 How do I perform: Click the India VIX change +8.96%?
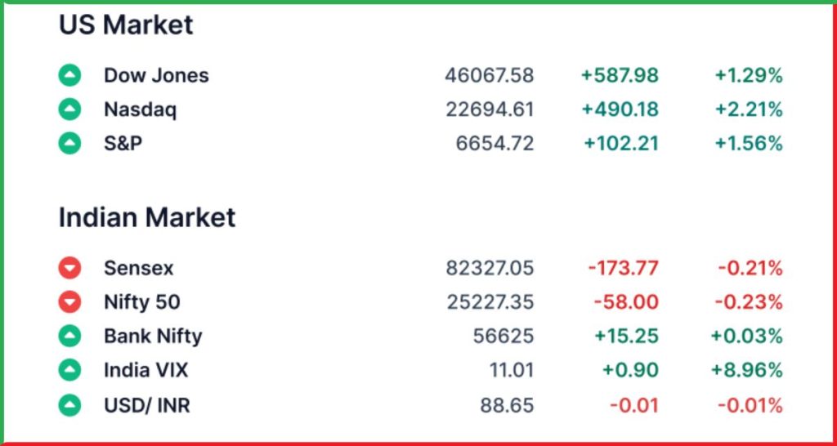tap(747, 370)
